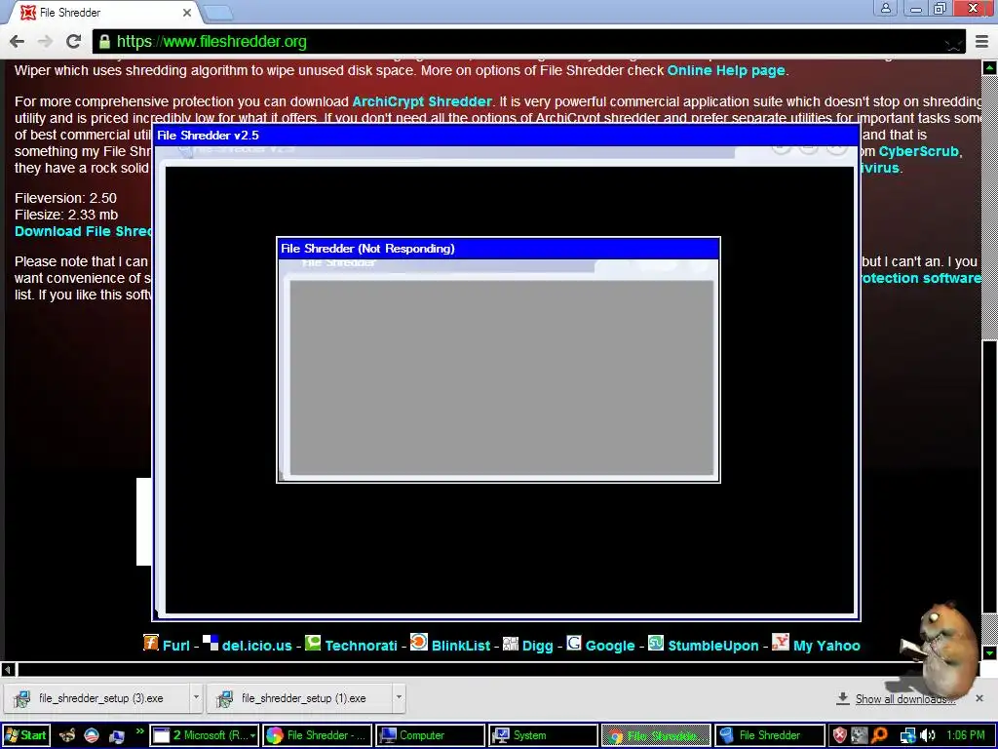The height and width of the screenshot is (749, 998).
Task: Click the My Yahoo icon
Action: [781, 642]
